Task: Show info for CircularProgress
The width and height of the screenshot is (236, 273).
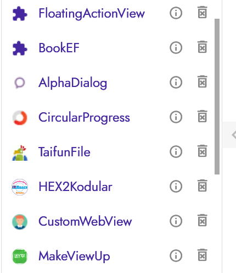Action: (176, 117)
